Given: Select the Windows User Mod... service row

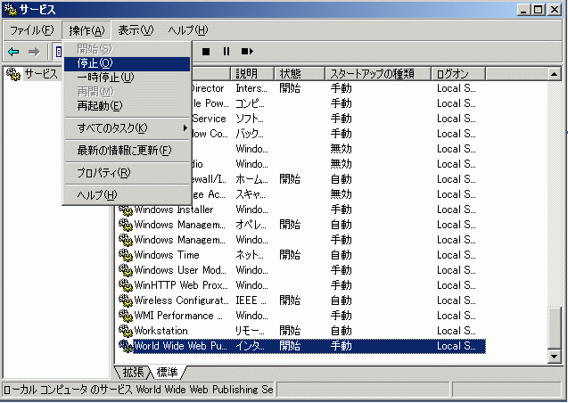Looking at the screenshot, I should [x=301, y=270].
